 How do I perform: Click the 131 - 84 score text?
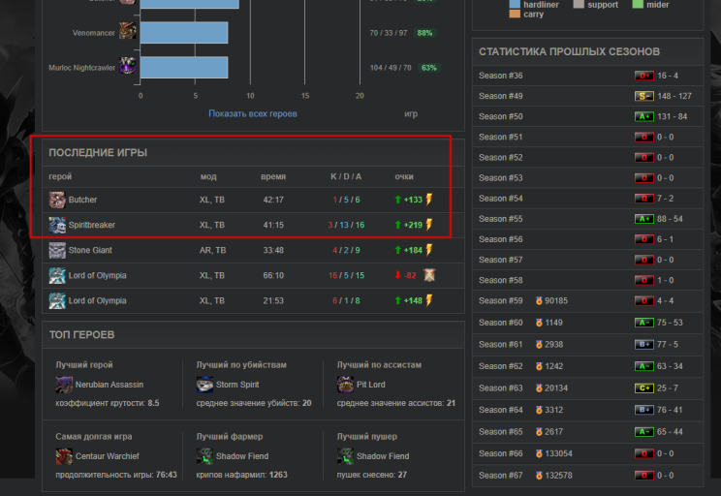point(673,117)
